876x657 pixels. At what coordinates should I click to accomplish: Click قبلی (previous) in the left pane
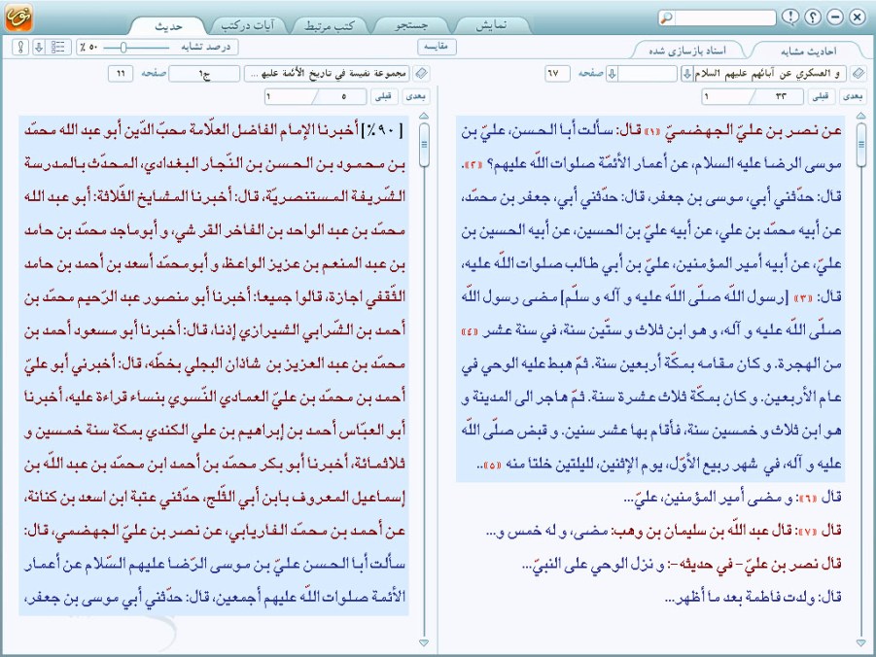[x=384, y=96]
